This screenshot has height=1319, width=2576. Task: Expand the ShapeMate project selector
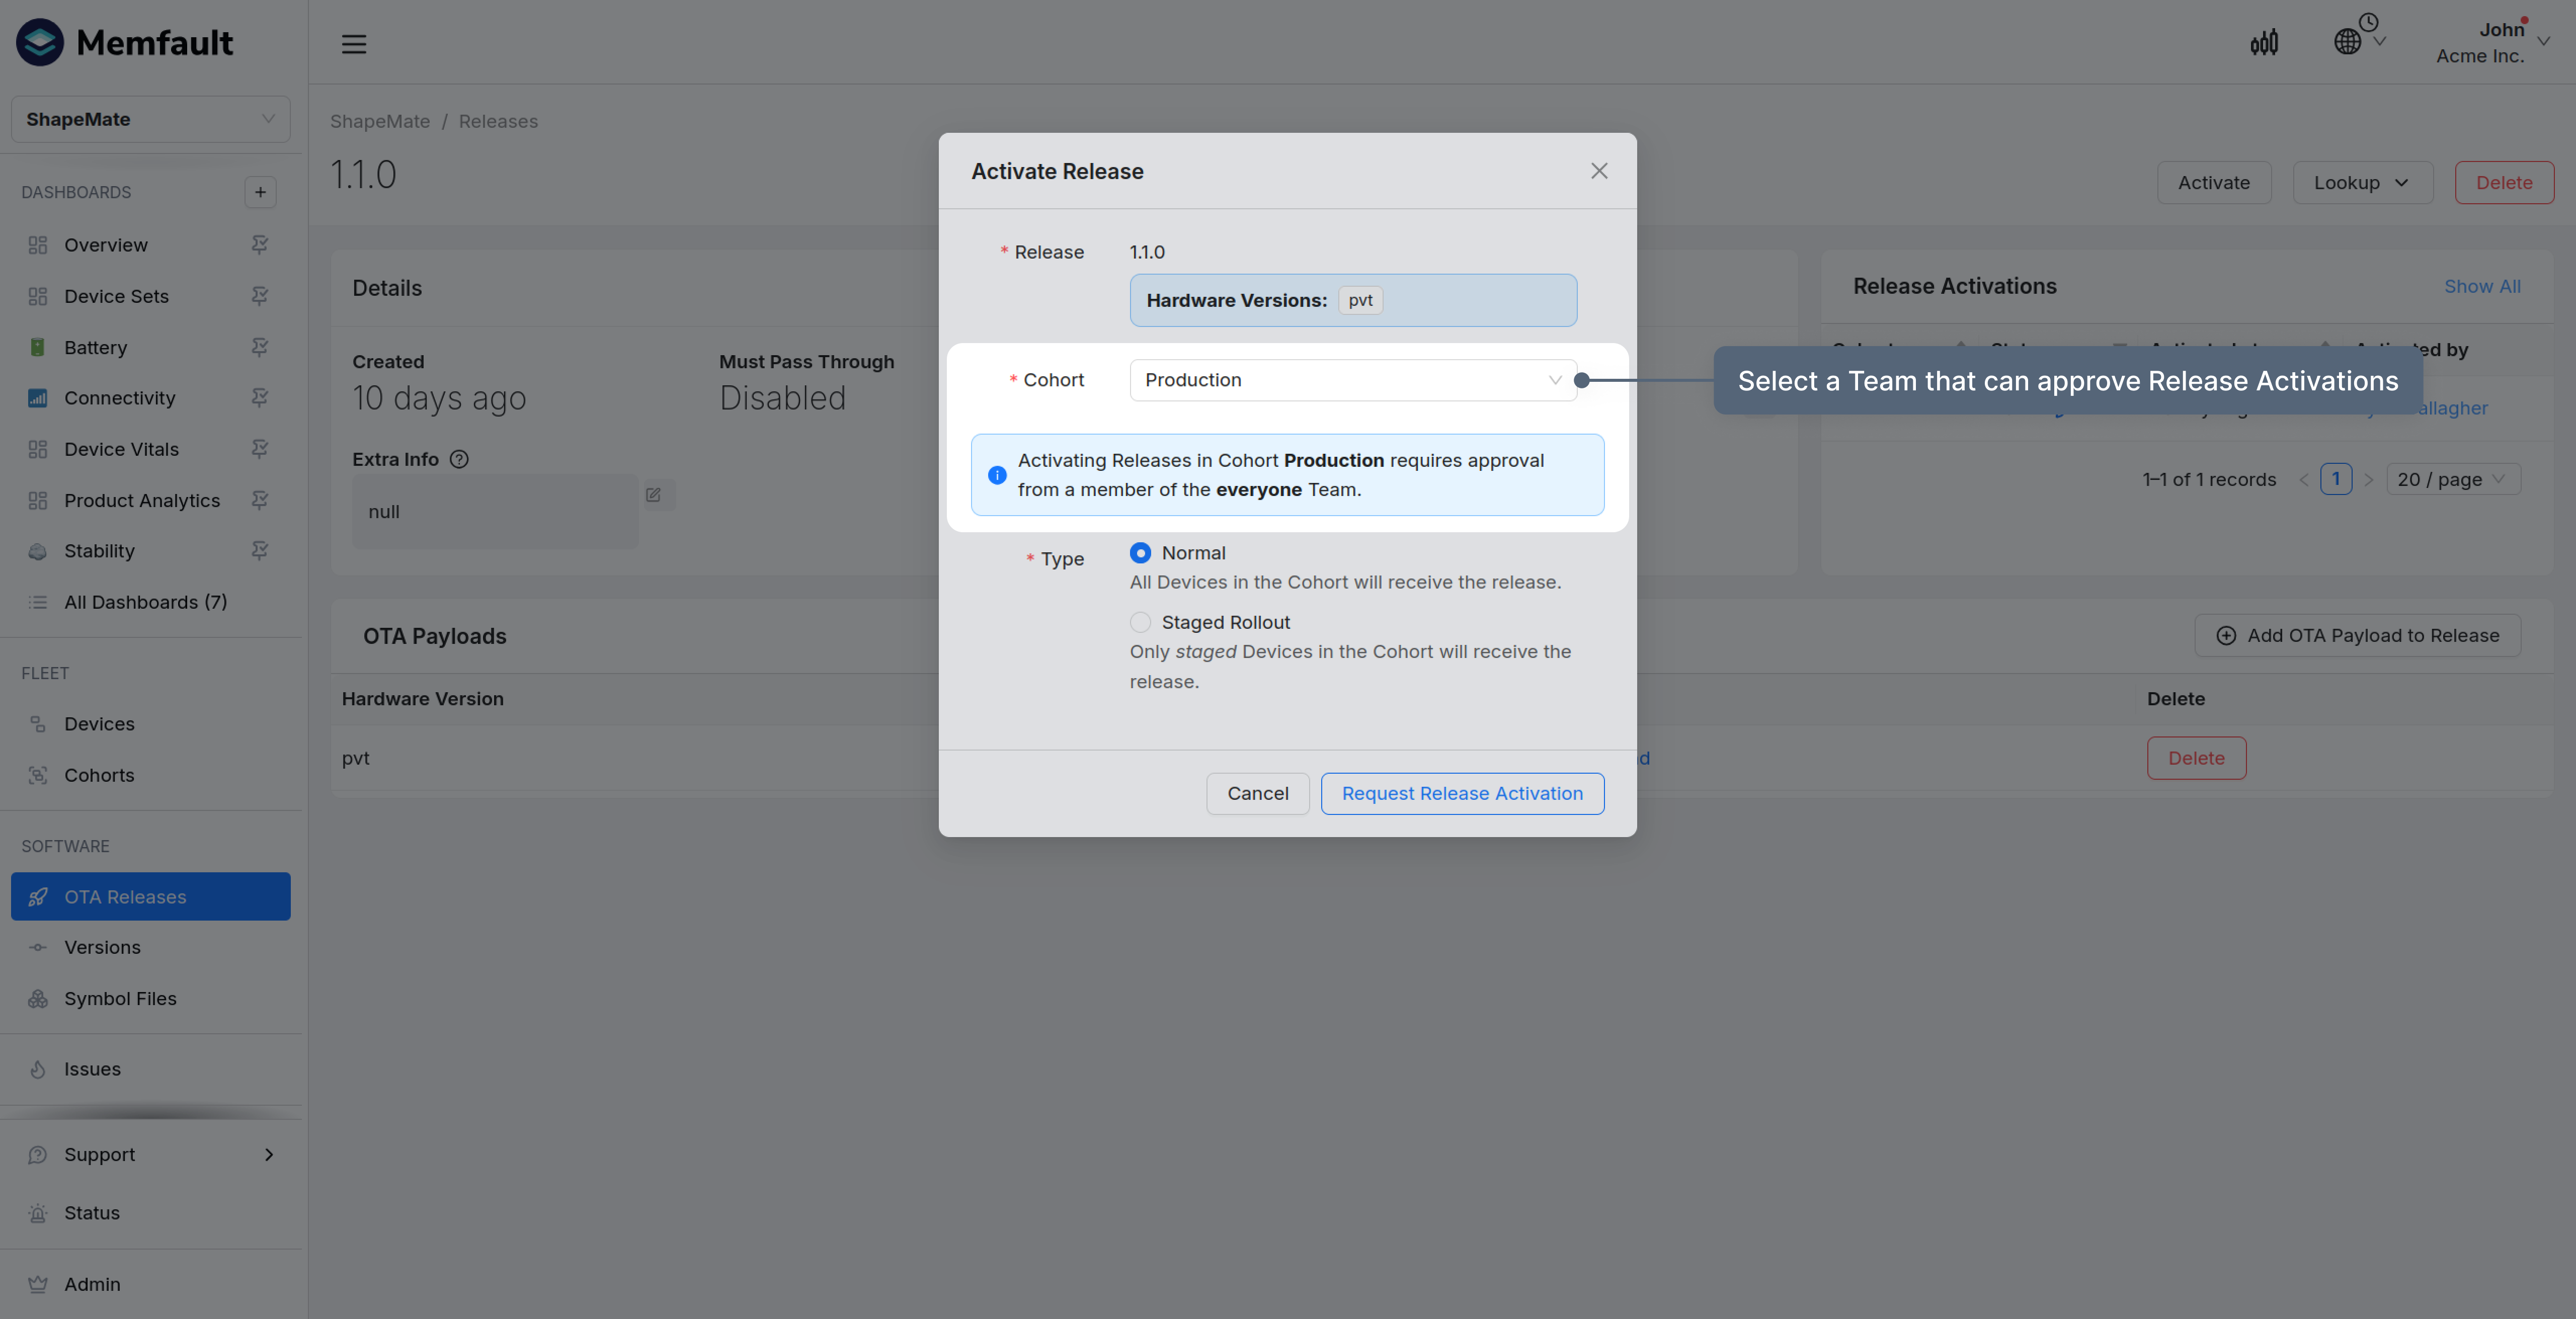[150, 119]
